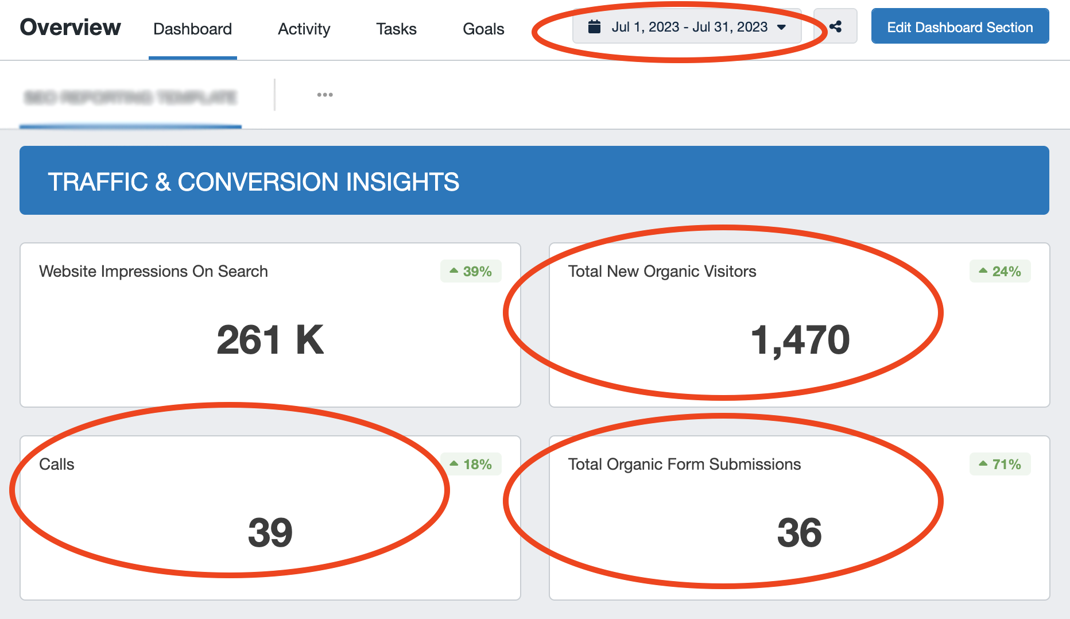Expand the date range dropdown arrow
Screen dimensions: 1070x619
point(782,26)
